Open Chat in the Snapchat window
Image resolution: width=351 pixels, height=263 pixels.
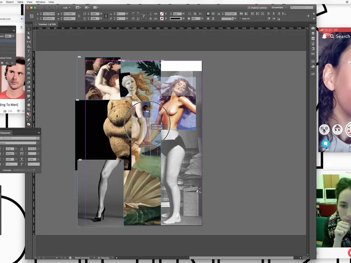[x=326, y=145]
